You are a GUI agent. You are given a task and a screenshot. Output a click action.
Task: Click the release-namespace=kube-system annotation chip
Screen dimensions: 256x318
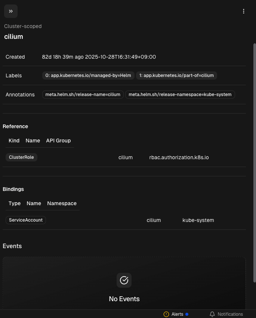click(x=180, y=95)
